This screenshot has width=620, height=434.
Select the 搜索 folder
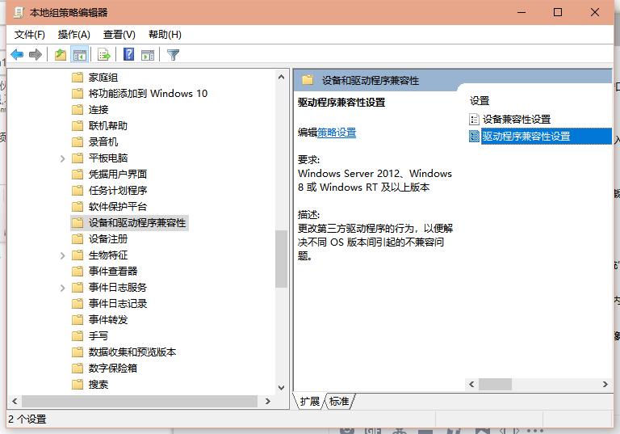(x=98, y=384)
